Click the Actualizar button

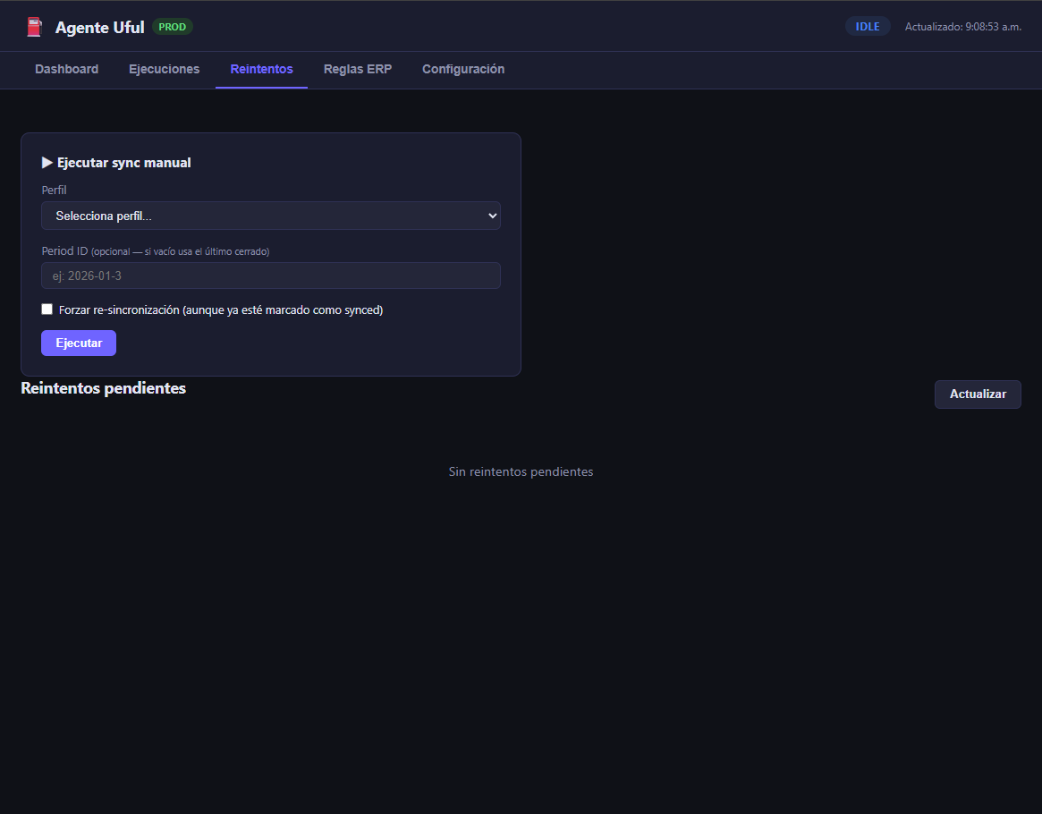tap(977, 394)
